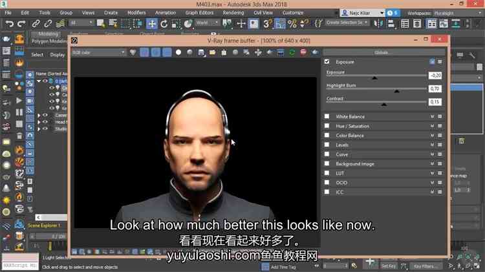Toggle blue channel in V-Ray frame buffer
485x272 pixels.
point(167,52)
